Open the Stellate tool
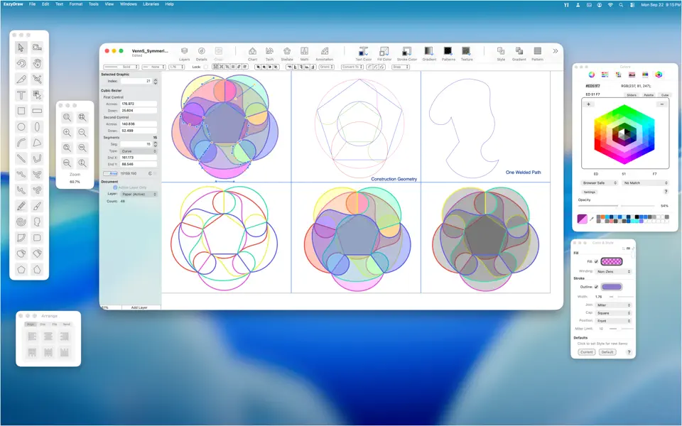The height and width of the screenshot is (426, 682). pos(287,52)
